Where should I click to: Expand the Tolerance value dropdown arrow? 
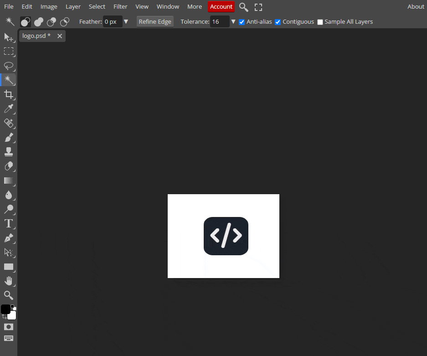[233, 21]
